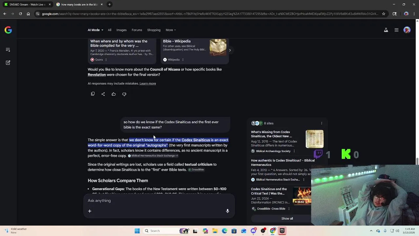Screen dimensions: 419x236
Task: Open the AI Mode history sidebar icon
Action: 8,50
